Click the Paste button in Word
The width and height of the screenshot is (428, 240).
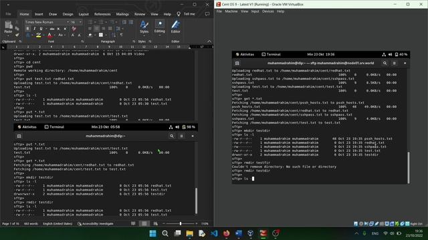point(8,27)
